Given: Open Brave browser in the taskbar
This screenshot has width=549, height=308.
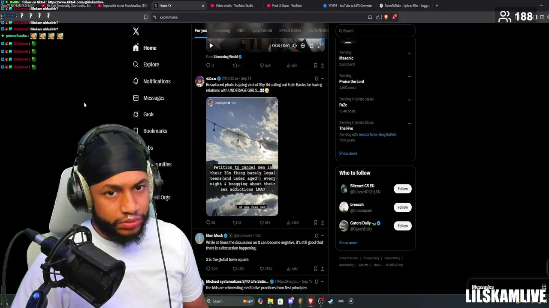Looking at the screenshot, I should click(x=310, y=301).
